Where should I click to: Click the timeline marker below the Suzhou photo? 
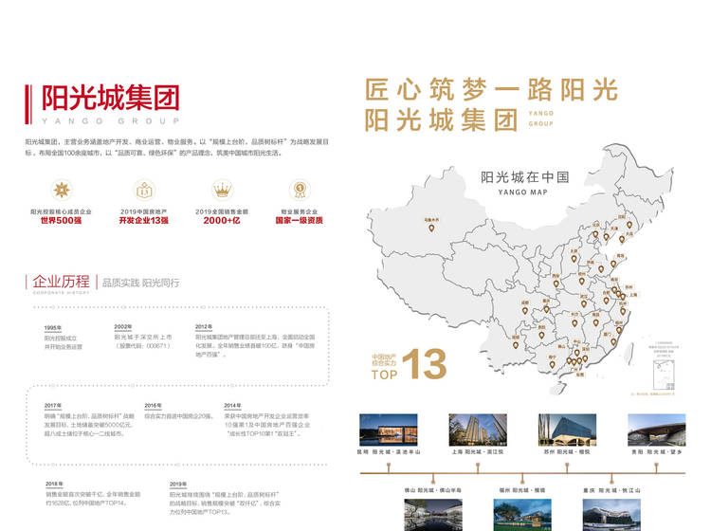(x=567, y=467)
